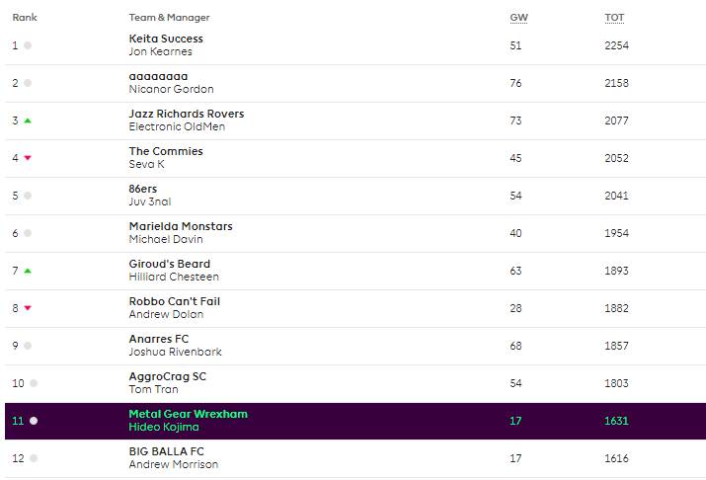Click red down arrow beside rank 8

28,308
